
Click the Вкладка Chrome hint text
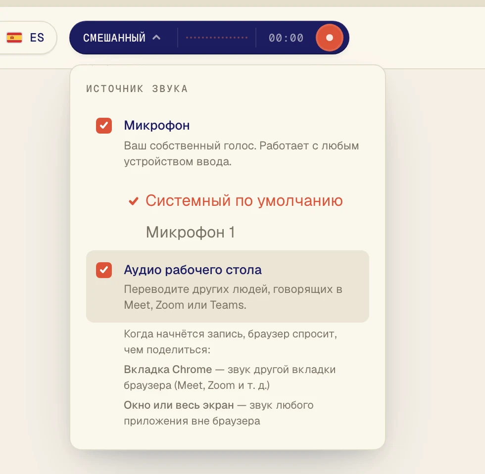230,377
